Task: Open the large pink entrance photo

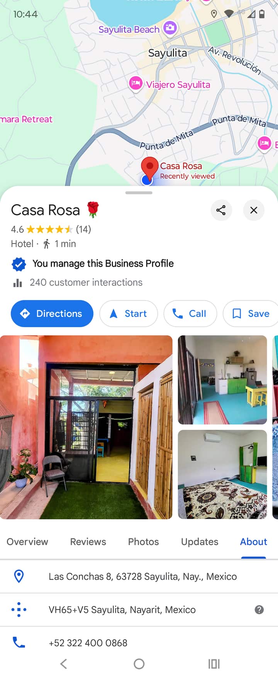Action: 86,427
